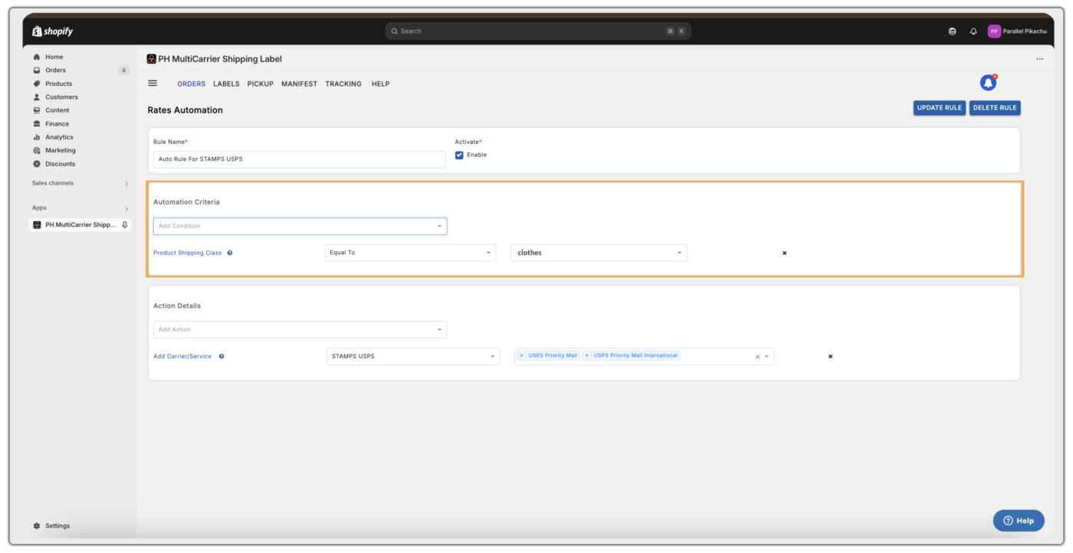Click the Orders count badge

tap(123, 70)
